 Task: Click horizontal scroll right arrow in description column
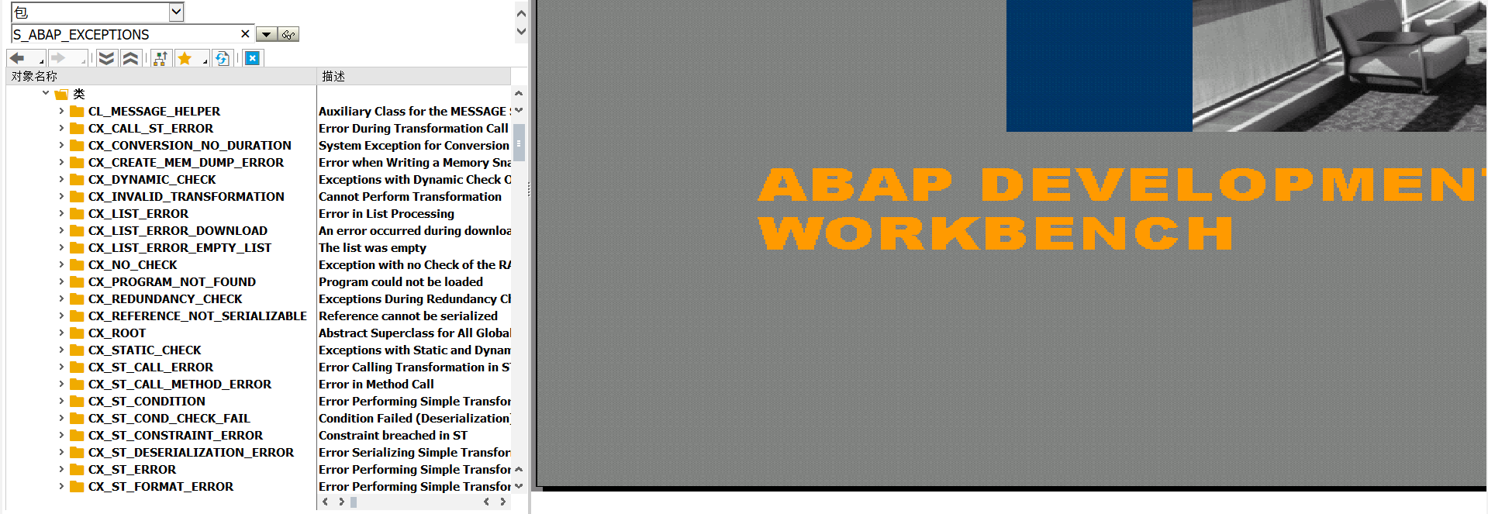tap(503, 502)
